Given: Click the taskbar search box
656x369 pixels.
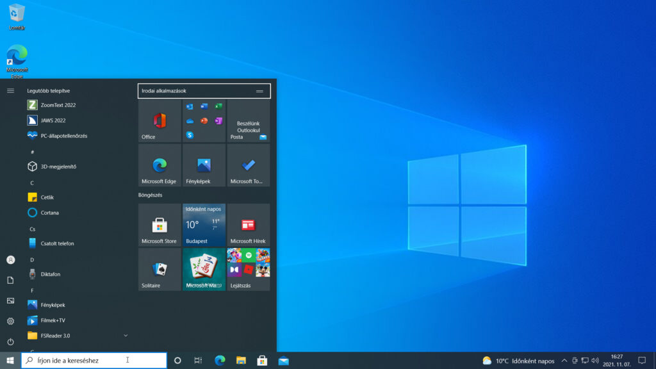Looking at the screenshot, I should [x=94, y=360].
